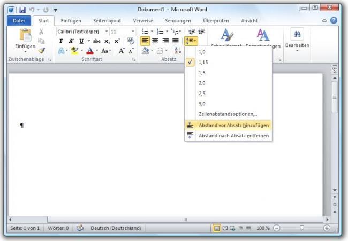Toggle justified text alignment
348x241 pixels.
tap(175, 41)
